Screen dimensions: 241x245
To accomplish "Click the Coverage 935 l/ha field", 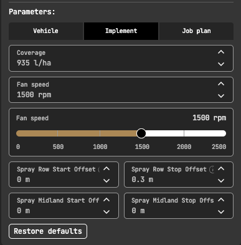I will [x=121, y=58].
